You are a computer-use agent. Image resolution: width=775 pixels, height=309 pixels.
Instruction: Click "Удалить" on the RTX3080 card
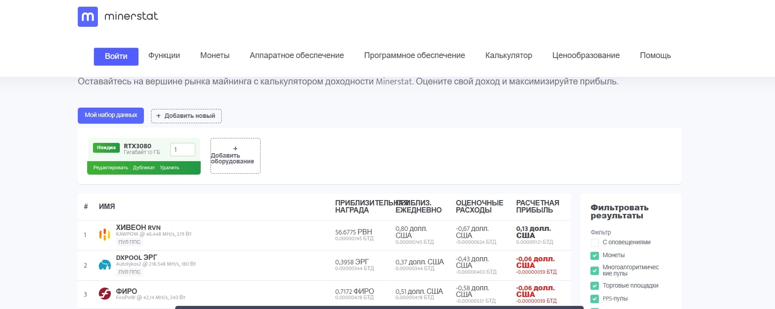169,168
